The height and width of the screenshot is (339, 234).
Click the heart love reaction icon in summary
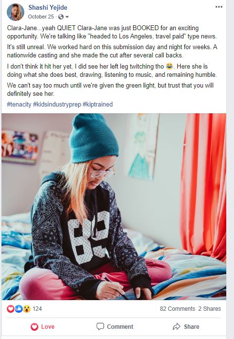point(11,309)
